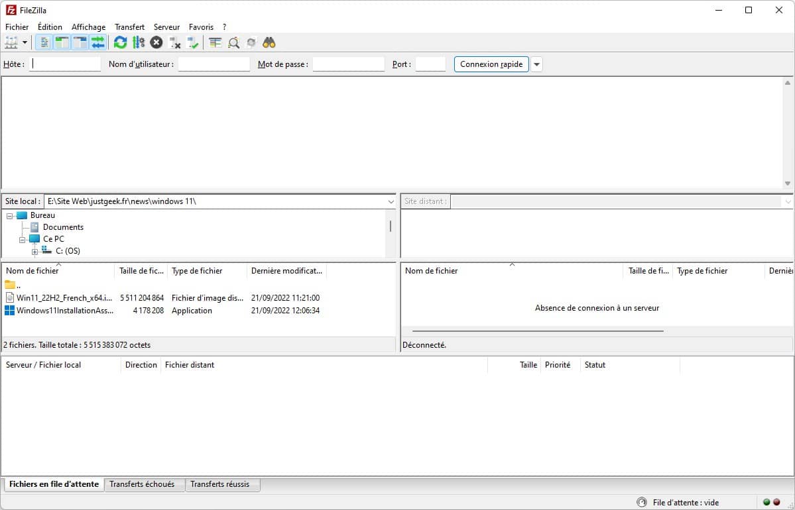The image size is (795, 510).
Task: Cancel the current operation
Action: [156, 42]
